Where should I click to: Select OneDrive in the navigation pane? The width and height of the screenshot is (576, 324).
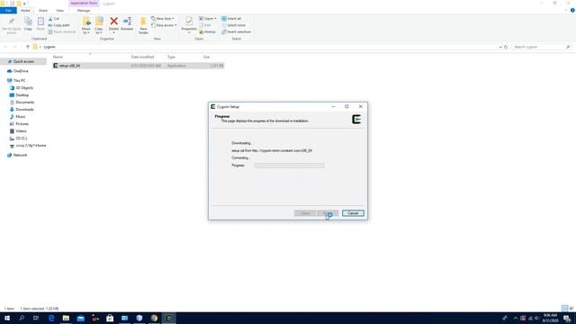(x=21, y=71)
